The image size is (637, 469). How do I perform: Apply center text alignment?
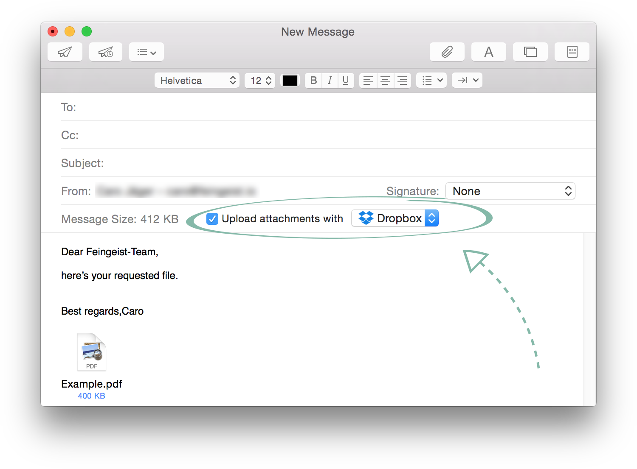(385, 80)
